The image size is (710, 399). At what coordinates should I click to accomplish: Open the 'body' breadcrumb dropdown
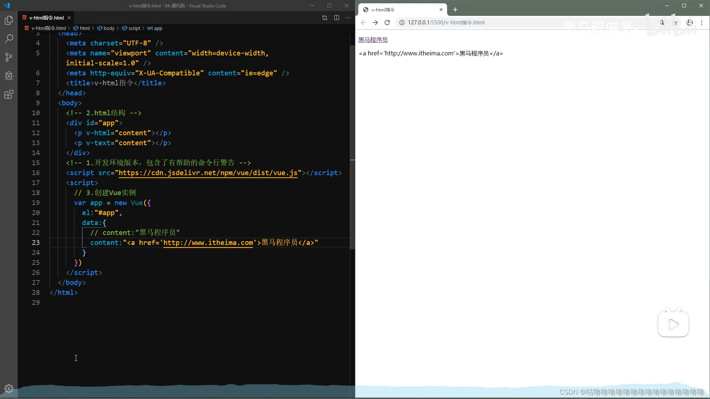click(109, 28)
